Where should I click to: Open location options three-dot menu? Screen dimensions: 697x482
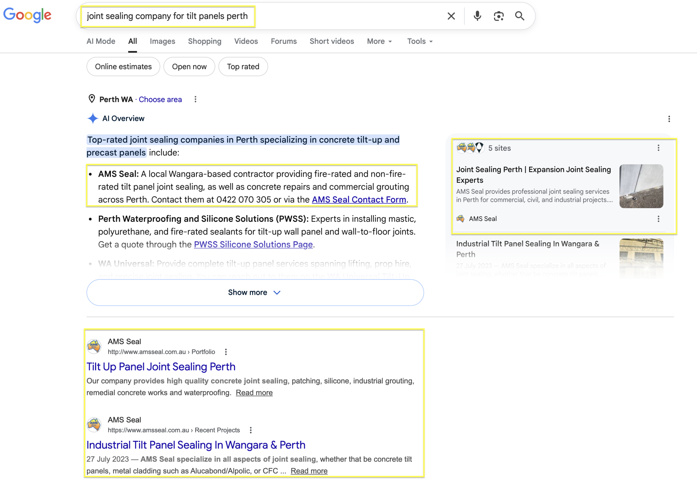[195, 99]
